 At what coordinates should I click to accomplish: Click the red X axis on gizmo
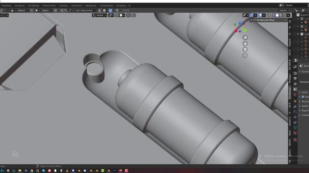point(236,31)
